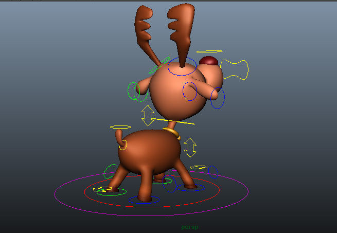Pick the slanted yellow neck control under the head
The image size is (337, 233).
(x=173, y=121)
